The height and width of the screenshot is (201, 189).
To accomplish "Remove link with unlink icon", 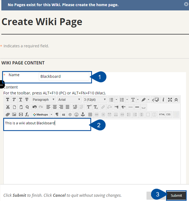I will (x=109, y=107).
